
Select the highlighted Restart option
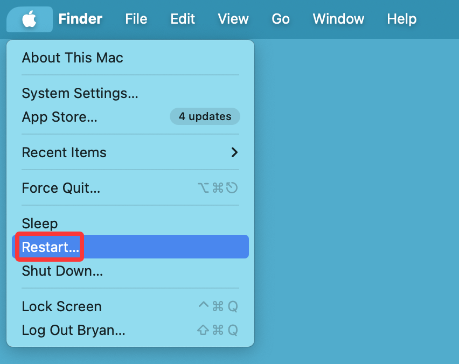[x=49, y=247]
